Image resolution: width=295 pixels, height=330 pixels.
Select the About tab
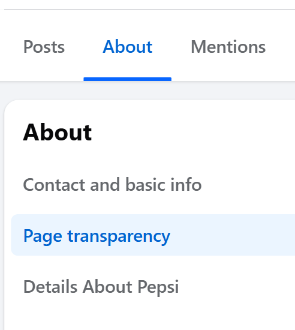[128, 47]
